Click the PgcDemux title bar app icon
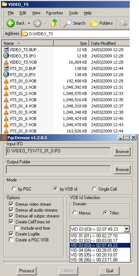The width and height of the screenshot is (139, 276). [4, 138]
